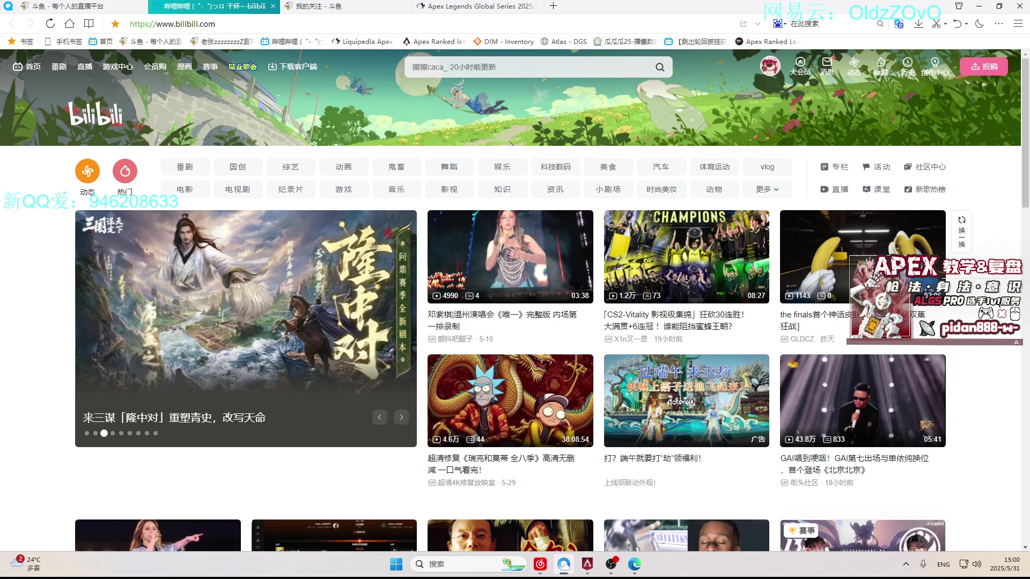Image resolution: width=1030 pixels, height=579 pixels.
Task: Click the carousel next arrow button
Action: pos(401,417)
